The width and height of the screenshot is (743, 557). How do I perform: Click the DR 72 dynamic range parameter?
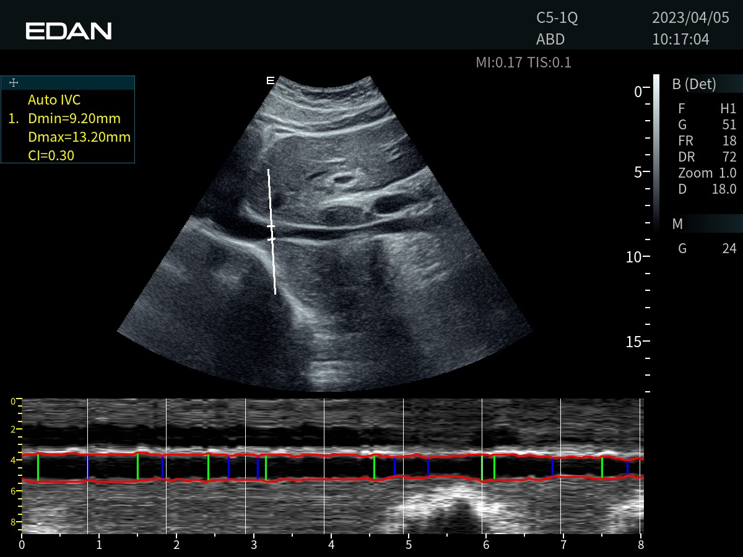pos(707,157)
